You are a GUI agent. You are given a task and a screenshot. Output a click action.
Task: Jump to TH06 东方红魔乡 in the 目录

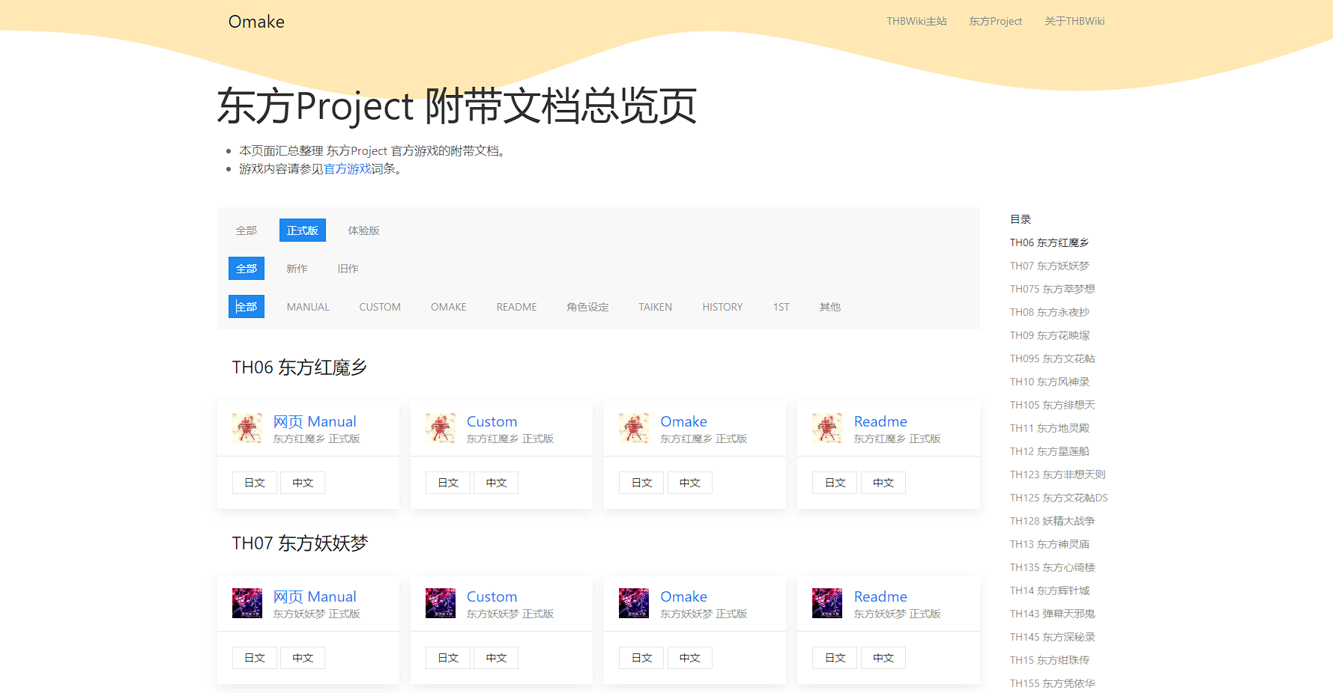1049,242
